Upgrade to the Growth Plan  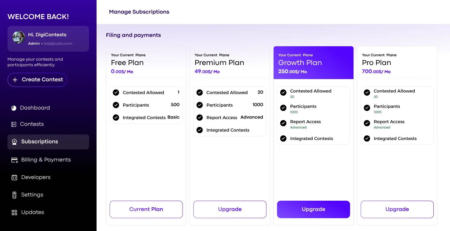(x=313, y=209)
